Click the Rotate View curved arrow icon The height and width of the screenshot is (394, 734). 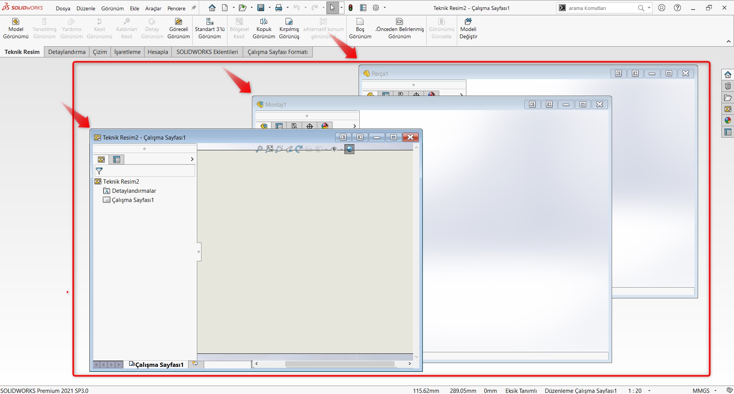click(299, 149)
